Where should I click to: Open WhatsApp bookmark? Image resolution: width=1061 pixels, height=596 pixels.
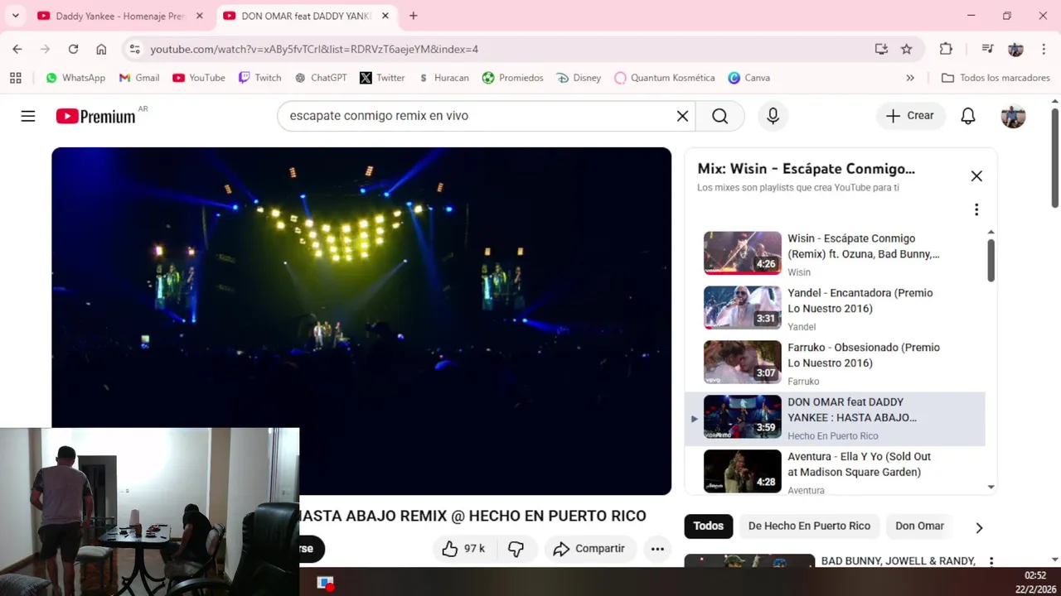(75, 78)
